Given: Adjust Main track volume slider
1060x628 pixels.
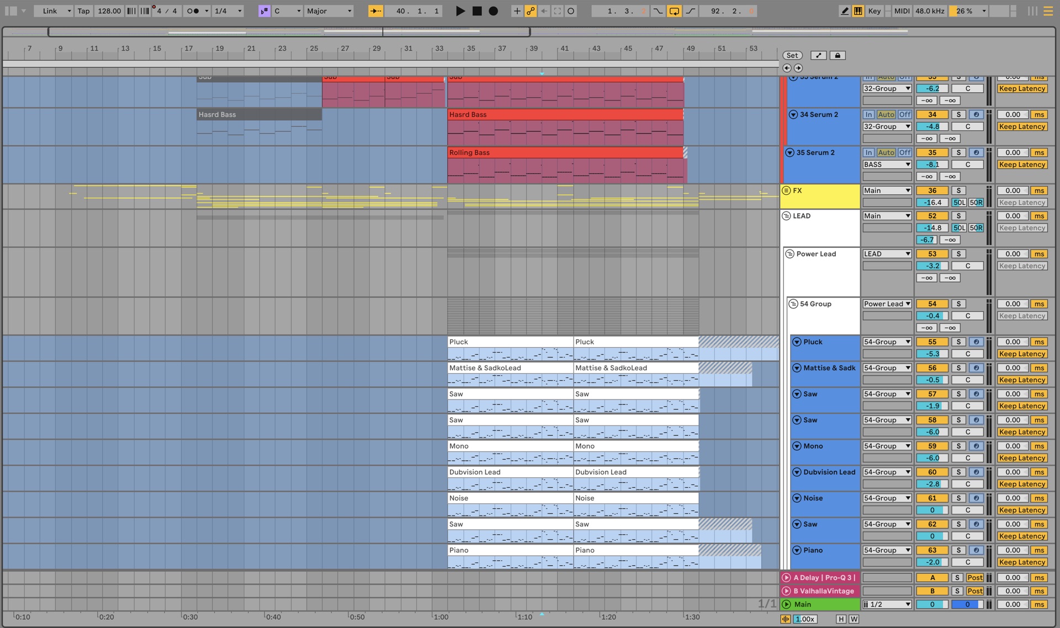Looking at the screenshot, I should 932,604.
